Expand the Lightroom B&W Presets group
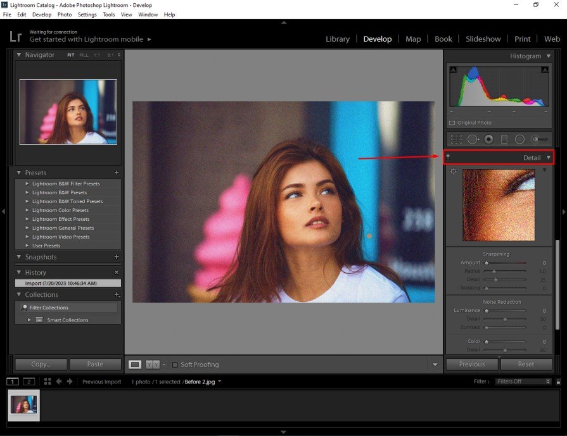This screenshot has height=436, width=567. (x=27, y=192)
